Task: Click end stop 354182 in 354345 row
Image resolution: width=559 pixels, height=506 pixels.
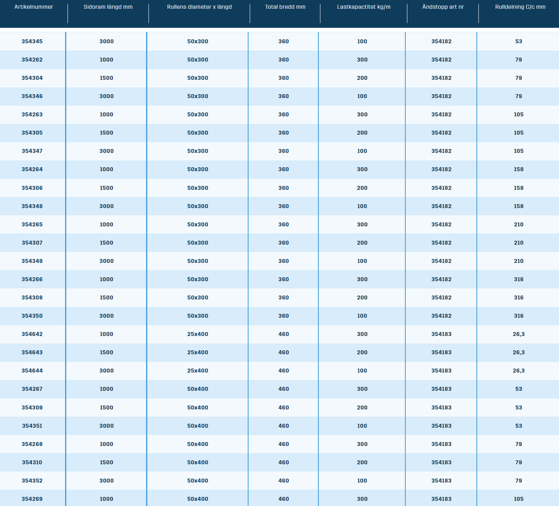Action: pos(441,41)
